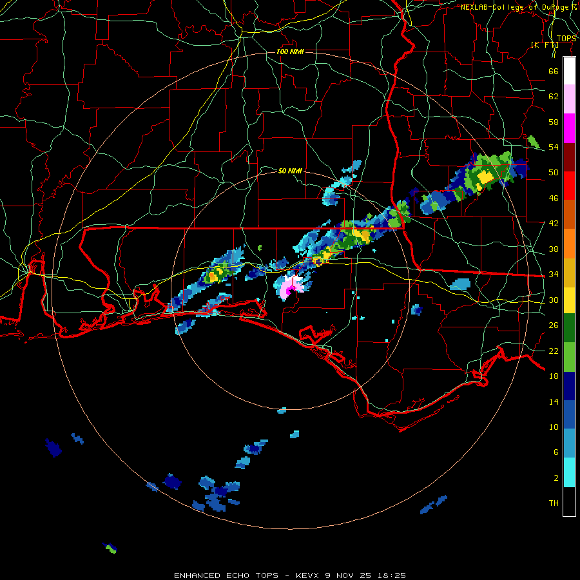Click the '22' legend value
Image resolution: width=580 pixels, height=580 pixels.
[x=554, y=351]
